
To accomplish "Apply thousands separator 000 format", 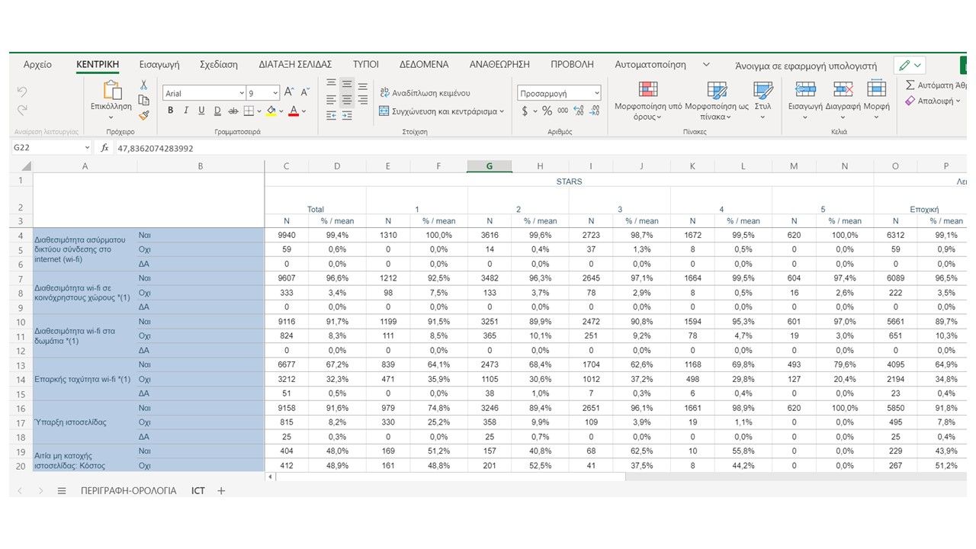I will coord(563,111).
